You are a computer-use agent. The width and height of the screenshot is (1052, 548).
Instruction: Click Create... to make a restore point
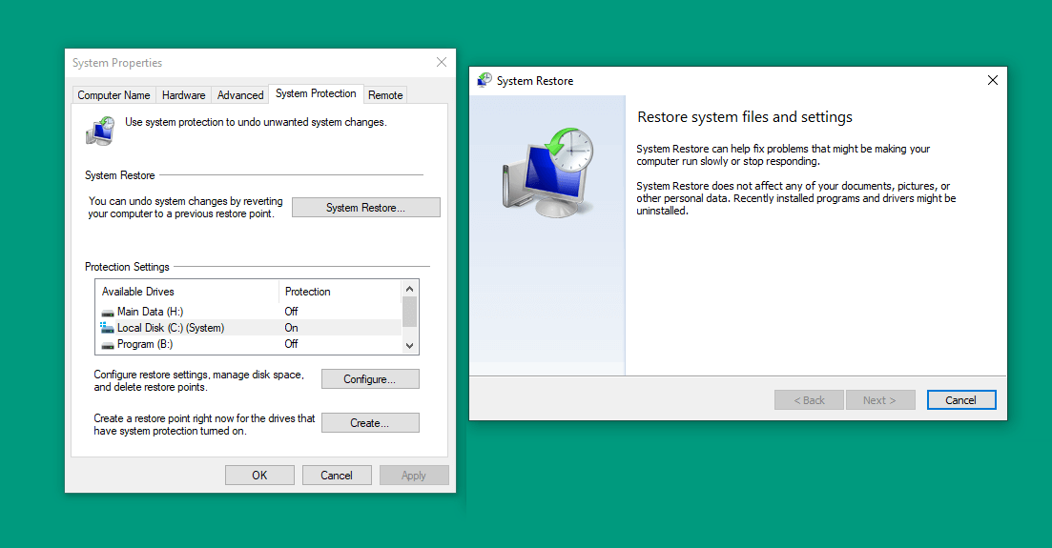(370, 423)
